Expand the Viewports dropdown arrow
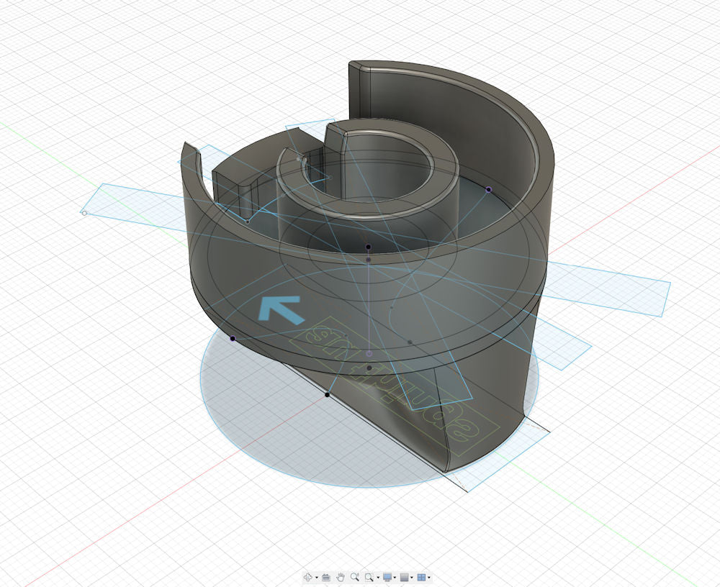 [x=429, y=578]
